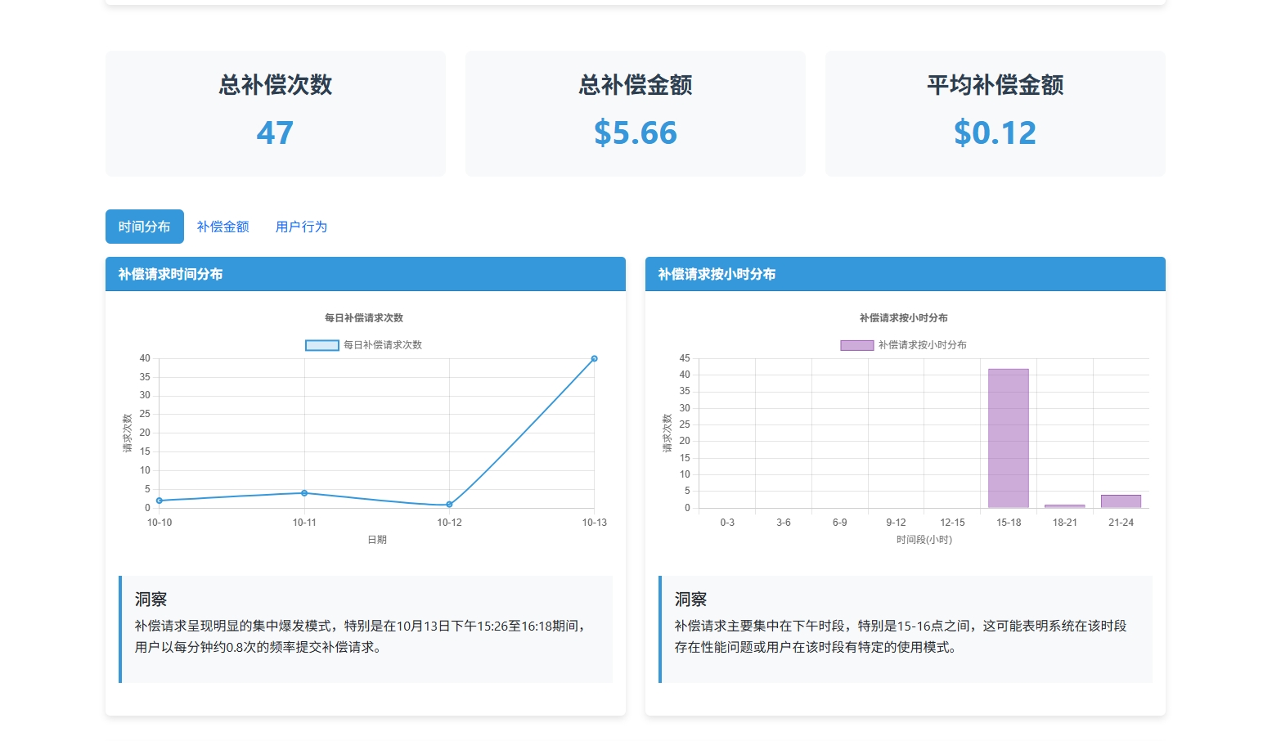
Task: Open the 总补偿金额 card showing $5.66
Action: [x=635, y=113]
